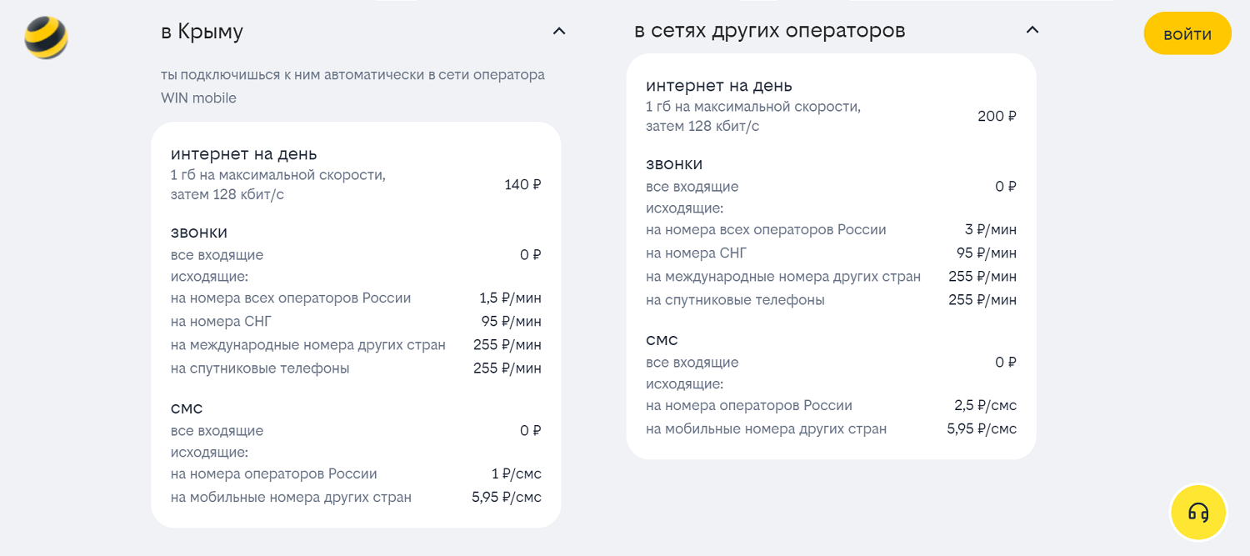Click the 'в Крыму' section heading
The width and height of the screenshot is (1250, 556).
pos(202,32)
